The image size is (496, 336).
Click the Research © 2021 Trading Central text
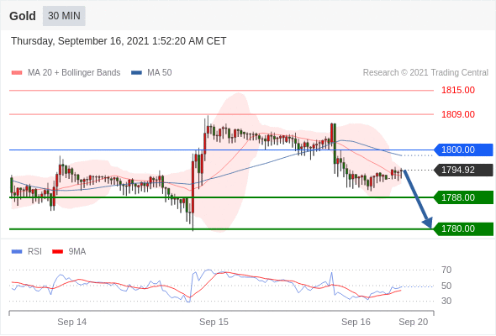point(425,73)
